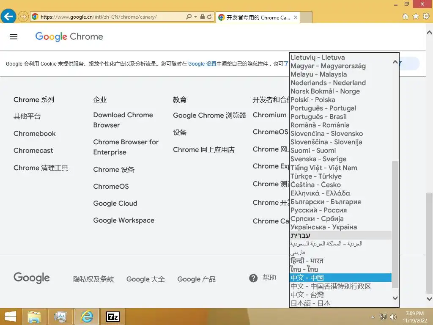433x325 pixels.
Task: Choose Tiếng Việt - Việt Nam option
Action: (340, 168)
